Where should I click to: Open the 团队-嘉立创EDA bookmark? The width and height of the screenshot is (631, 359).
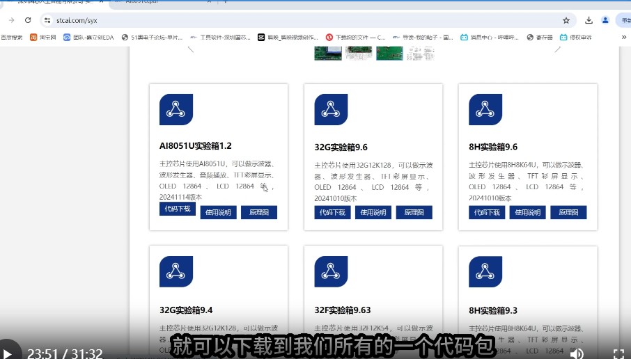point(88,38)
